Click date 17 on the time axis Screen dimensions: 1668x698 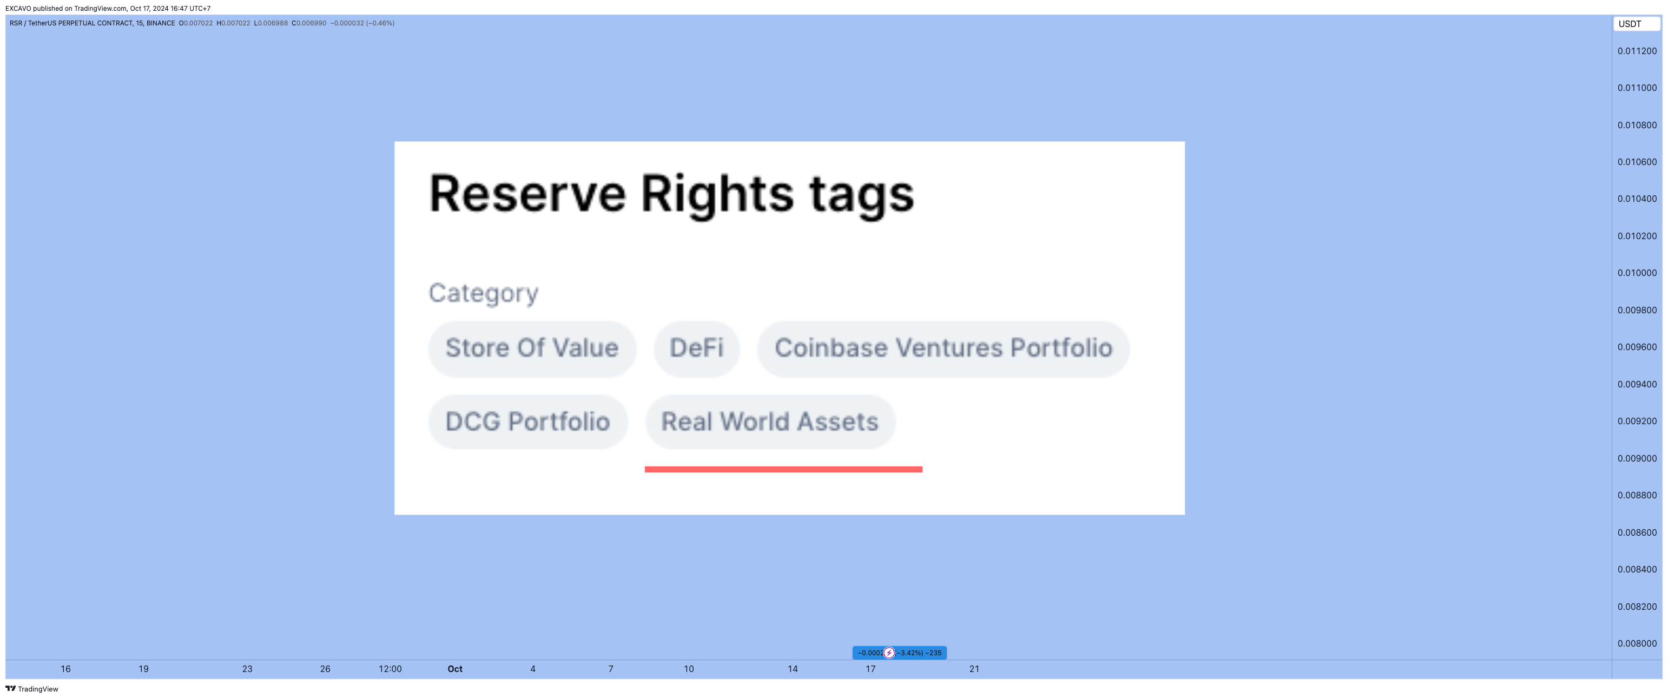tap(871, 669)
